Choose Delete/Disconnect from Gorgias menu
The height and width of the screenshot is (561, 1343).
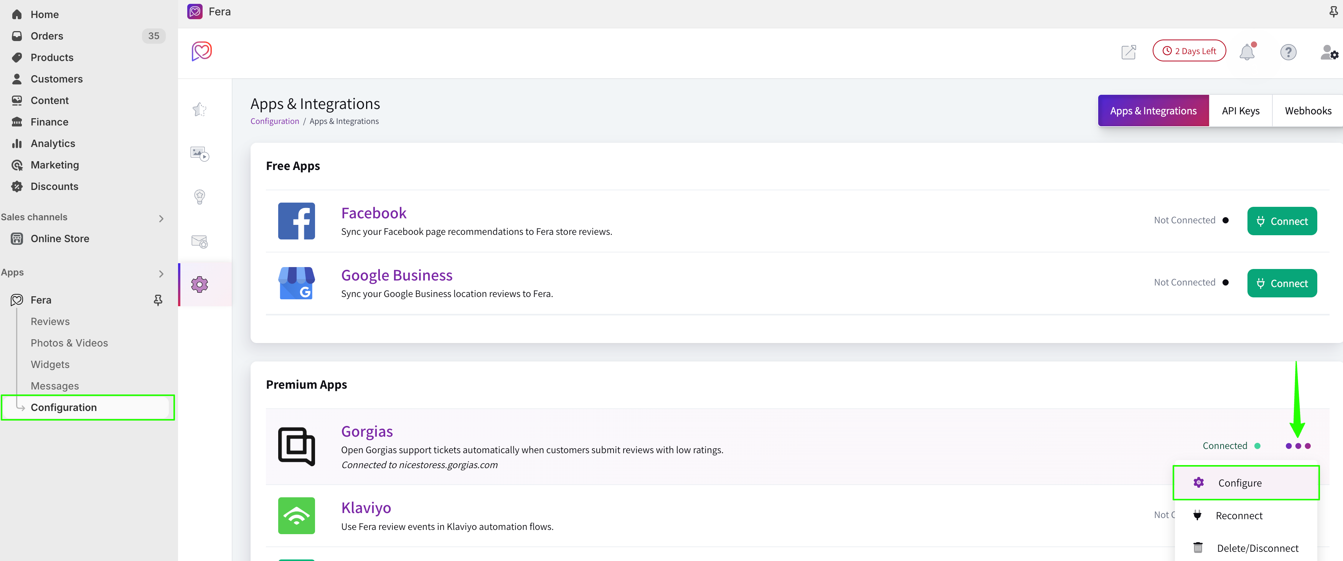point(1246,548)
